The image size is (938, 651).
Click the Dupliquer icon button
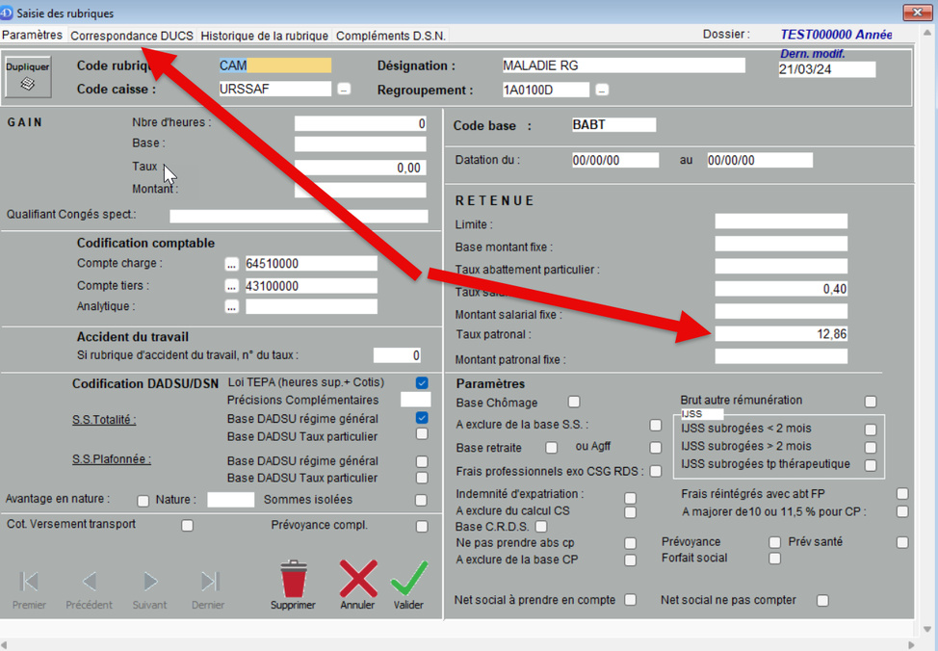[x=28, y=77]
